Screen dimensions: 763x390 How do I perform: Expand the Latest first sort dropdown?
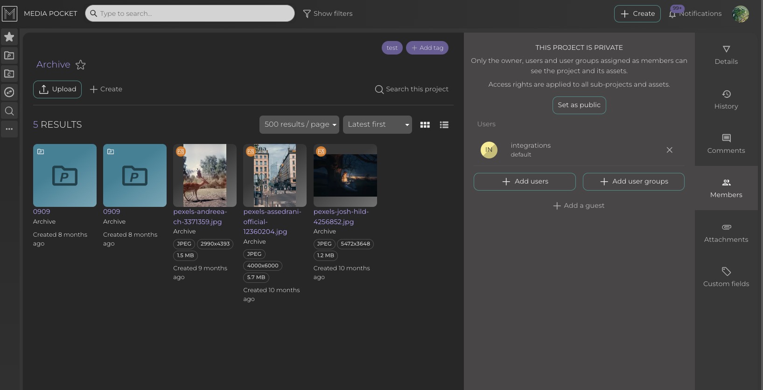[x=377, y=124]
